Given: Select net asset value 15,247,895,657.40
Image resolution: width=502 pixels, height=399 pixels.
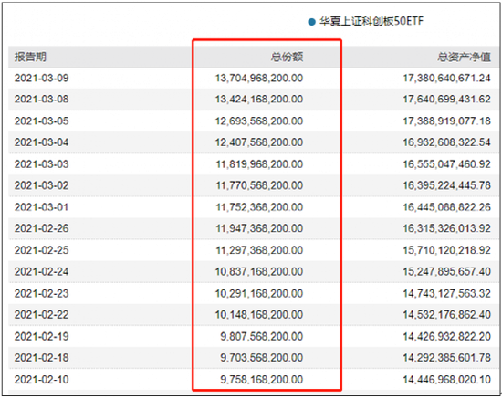Looking at the screenshot, I should [x=446, y=271].
